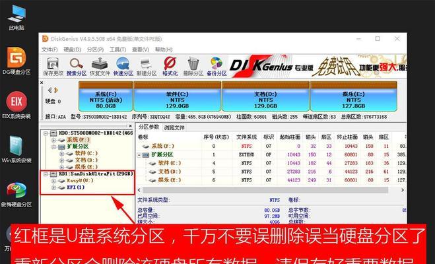Switch to 浏览文件 tab
Screen dimensions: 435x264
174,128
